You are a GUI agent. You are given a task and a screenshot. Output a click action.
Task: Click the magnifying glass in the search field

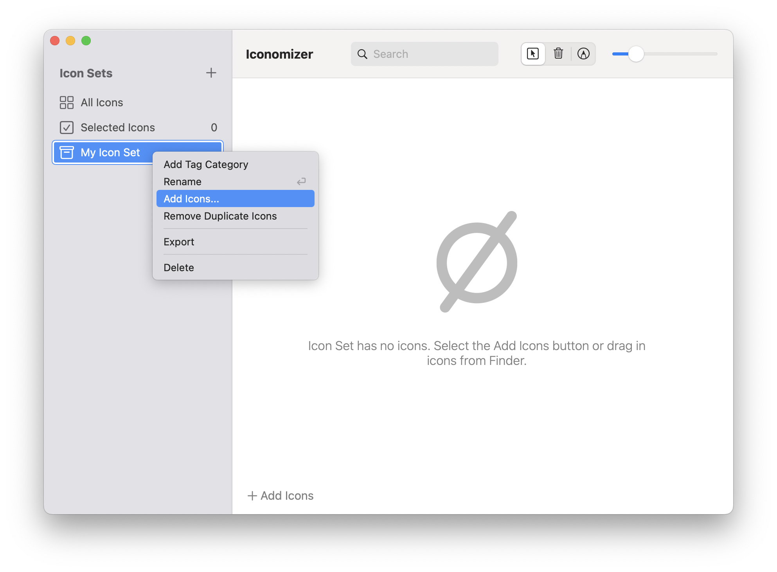click(362, 54)
